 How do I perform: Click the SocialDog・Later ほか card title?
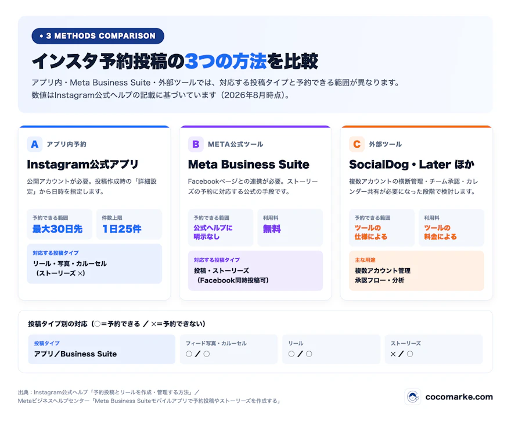[412, 164]
